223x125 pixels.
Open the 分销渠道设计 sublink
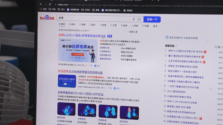click(x=105, y=52)
